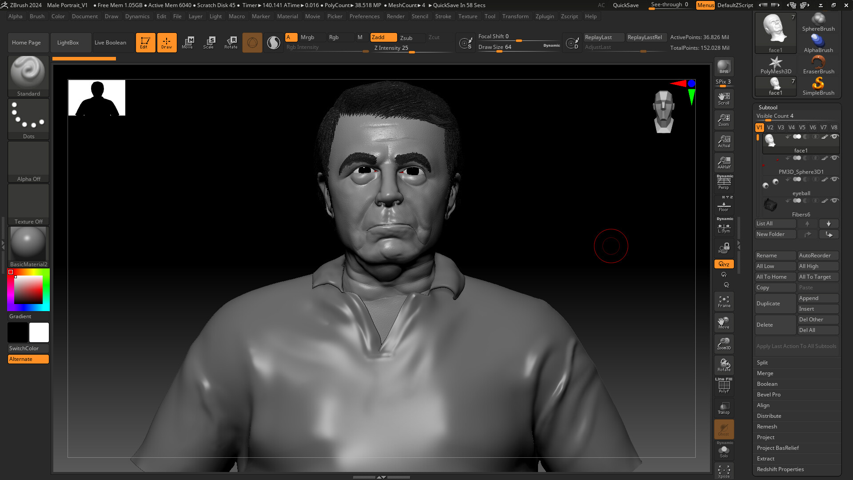Select the SimpleBrush tool
Viewport: 853px width, 480px height.
[818, 84]
